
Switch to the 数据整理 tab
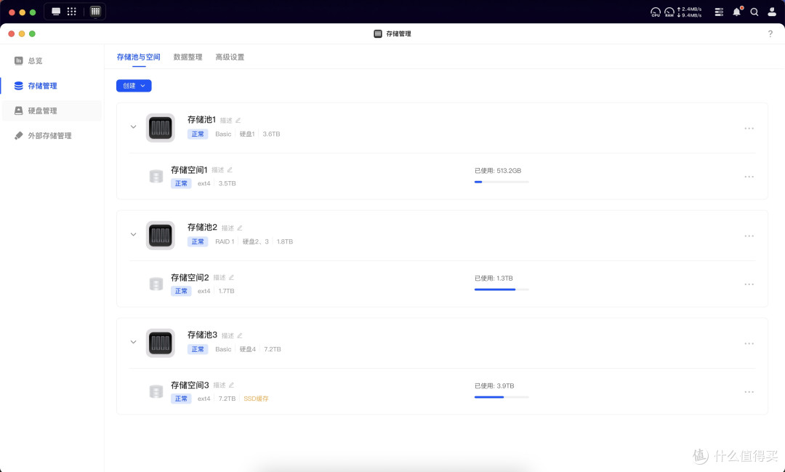(188, 57)
